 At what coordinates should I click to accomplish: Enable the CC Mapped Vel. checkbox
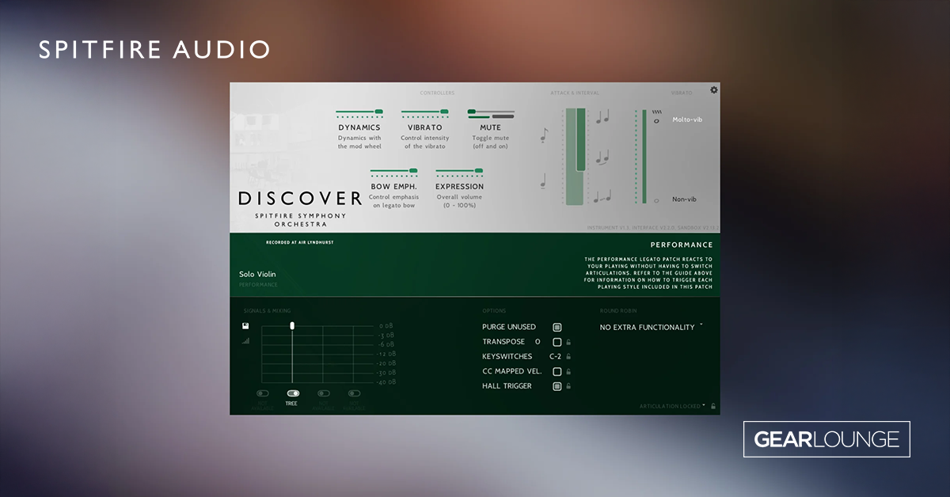coord(557,371)
